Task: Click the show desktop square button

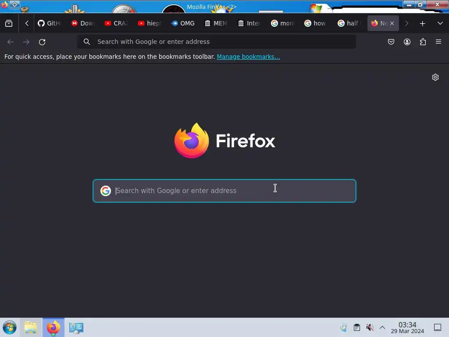Action: pyautogui.click(x=438, y=327)
